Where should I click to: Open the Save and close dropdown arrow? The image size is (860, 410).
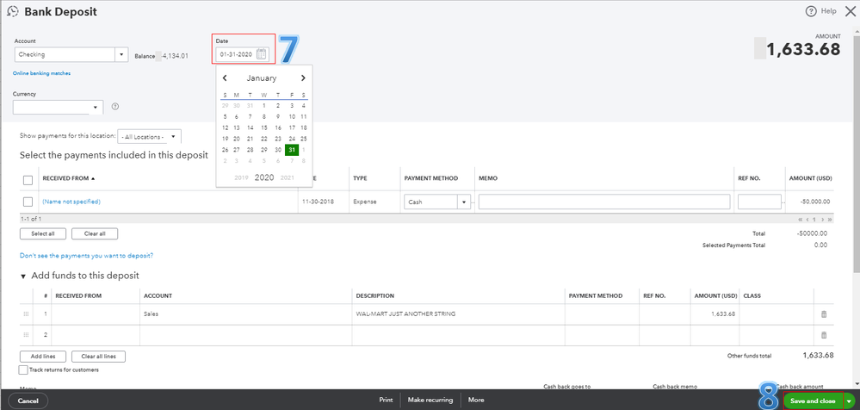coord(850,401)
